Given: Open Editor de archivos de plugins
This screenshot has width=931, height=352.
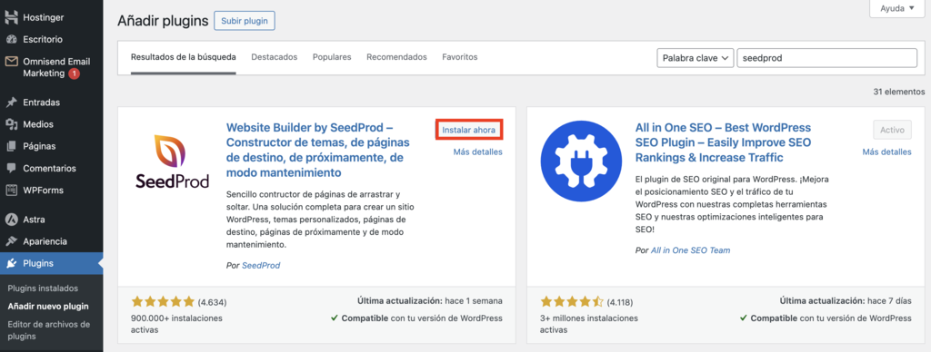Looking at the screenshot, I should [x=49, y=330].
